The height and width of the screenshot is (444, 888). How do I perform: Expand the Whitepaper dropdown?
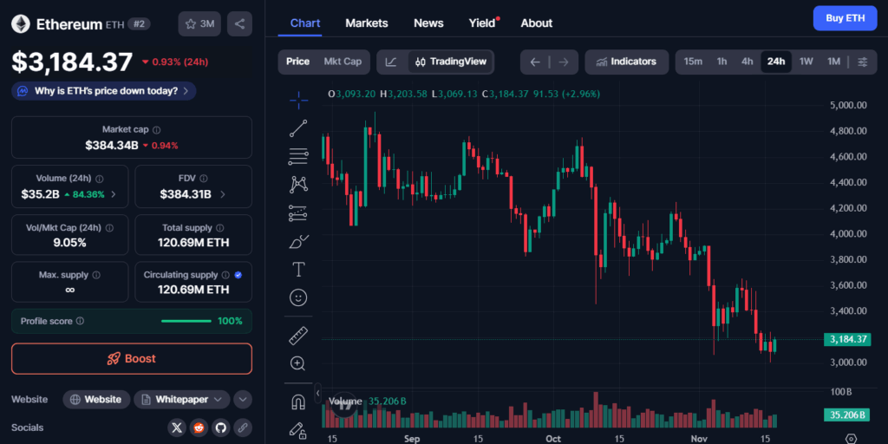(182, 399)
